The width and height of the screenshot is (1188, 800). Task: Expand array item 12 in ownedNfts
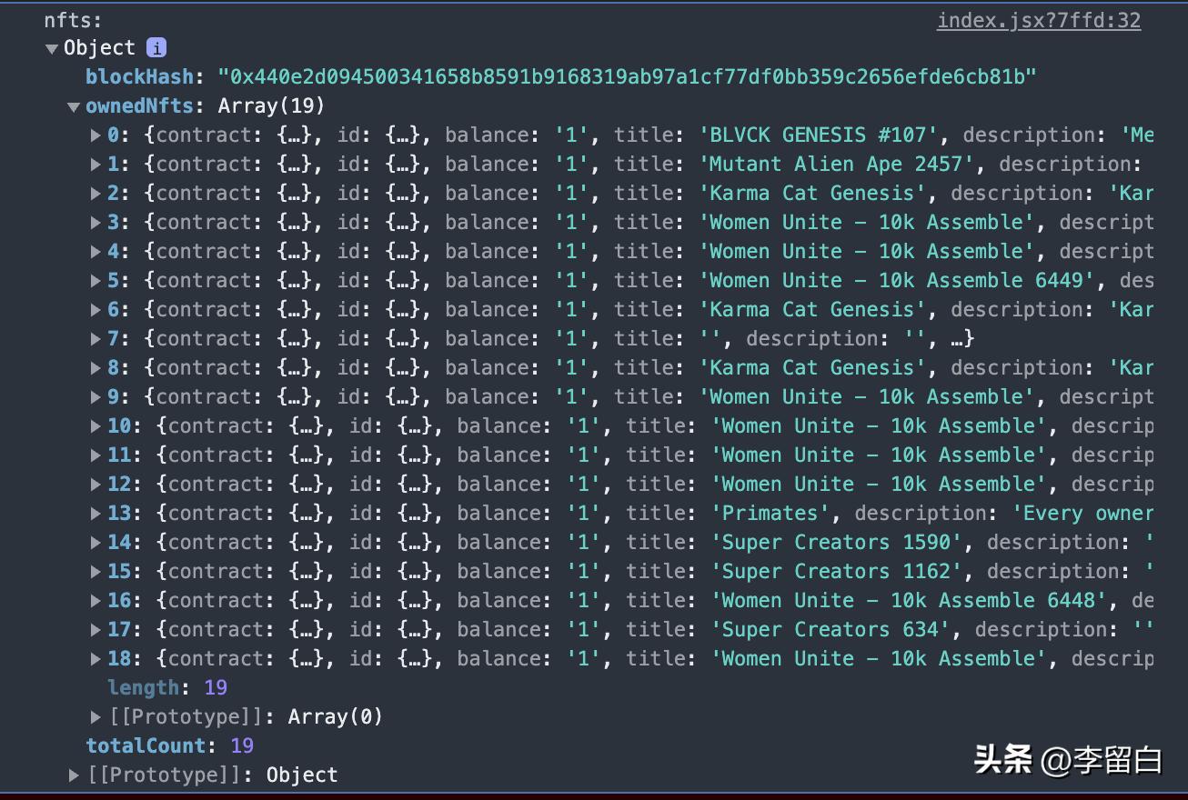(96, 485)
